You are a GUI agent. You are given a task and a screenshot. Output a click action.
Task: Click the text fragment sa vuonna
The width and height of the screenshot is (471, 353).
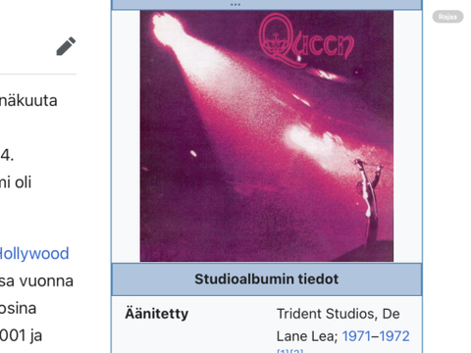(x=36, y=281)
